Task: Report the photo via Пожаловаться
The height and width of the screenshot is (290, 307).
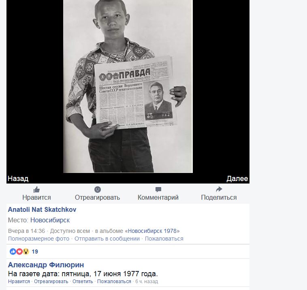Action: coord(164,239)
